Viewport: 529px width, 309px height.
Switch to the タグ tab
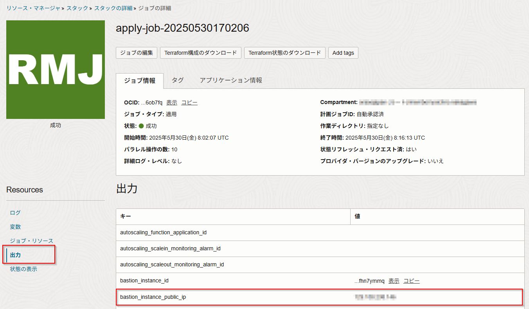click(178, 80)
